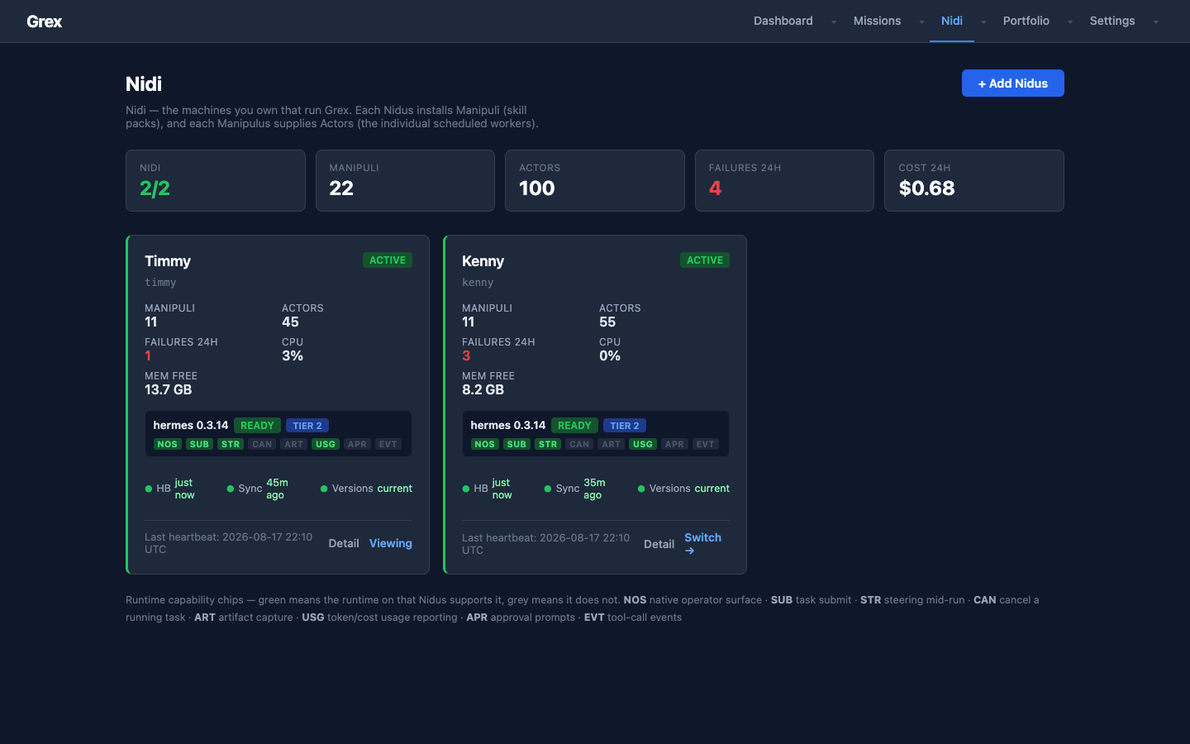Click Kenny's HB green status dot
1190x744 pixels.
(466, 489)
